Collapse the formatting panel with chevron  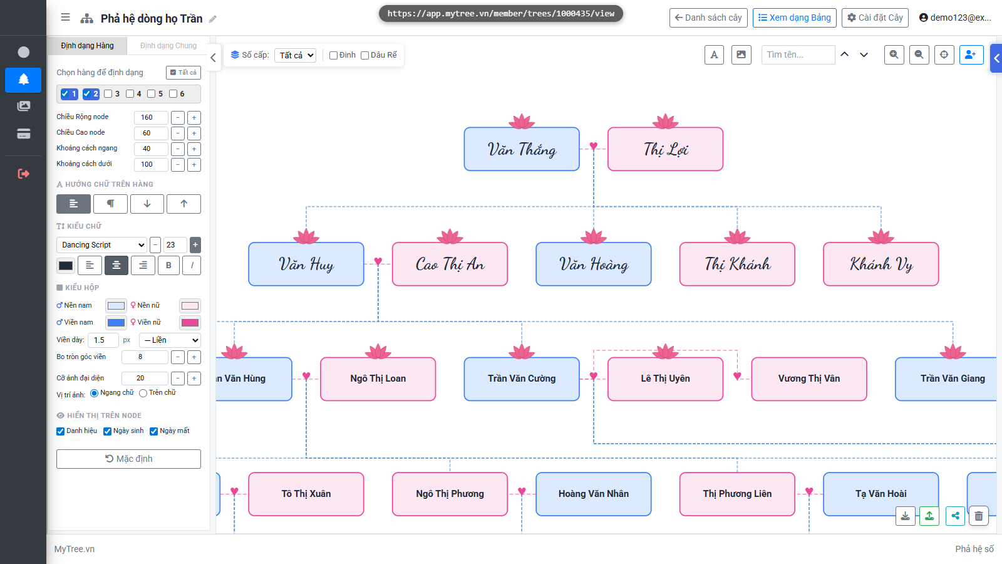coord(213,58)
